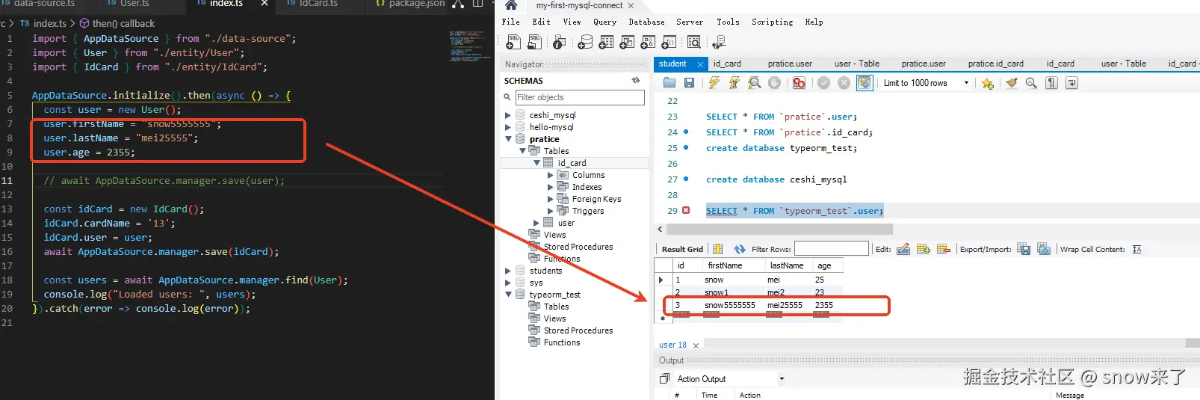Click the create new view icon
The image size is (1200, 400).
pyautogui.click(x=627, y=42)
